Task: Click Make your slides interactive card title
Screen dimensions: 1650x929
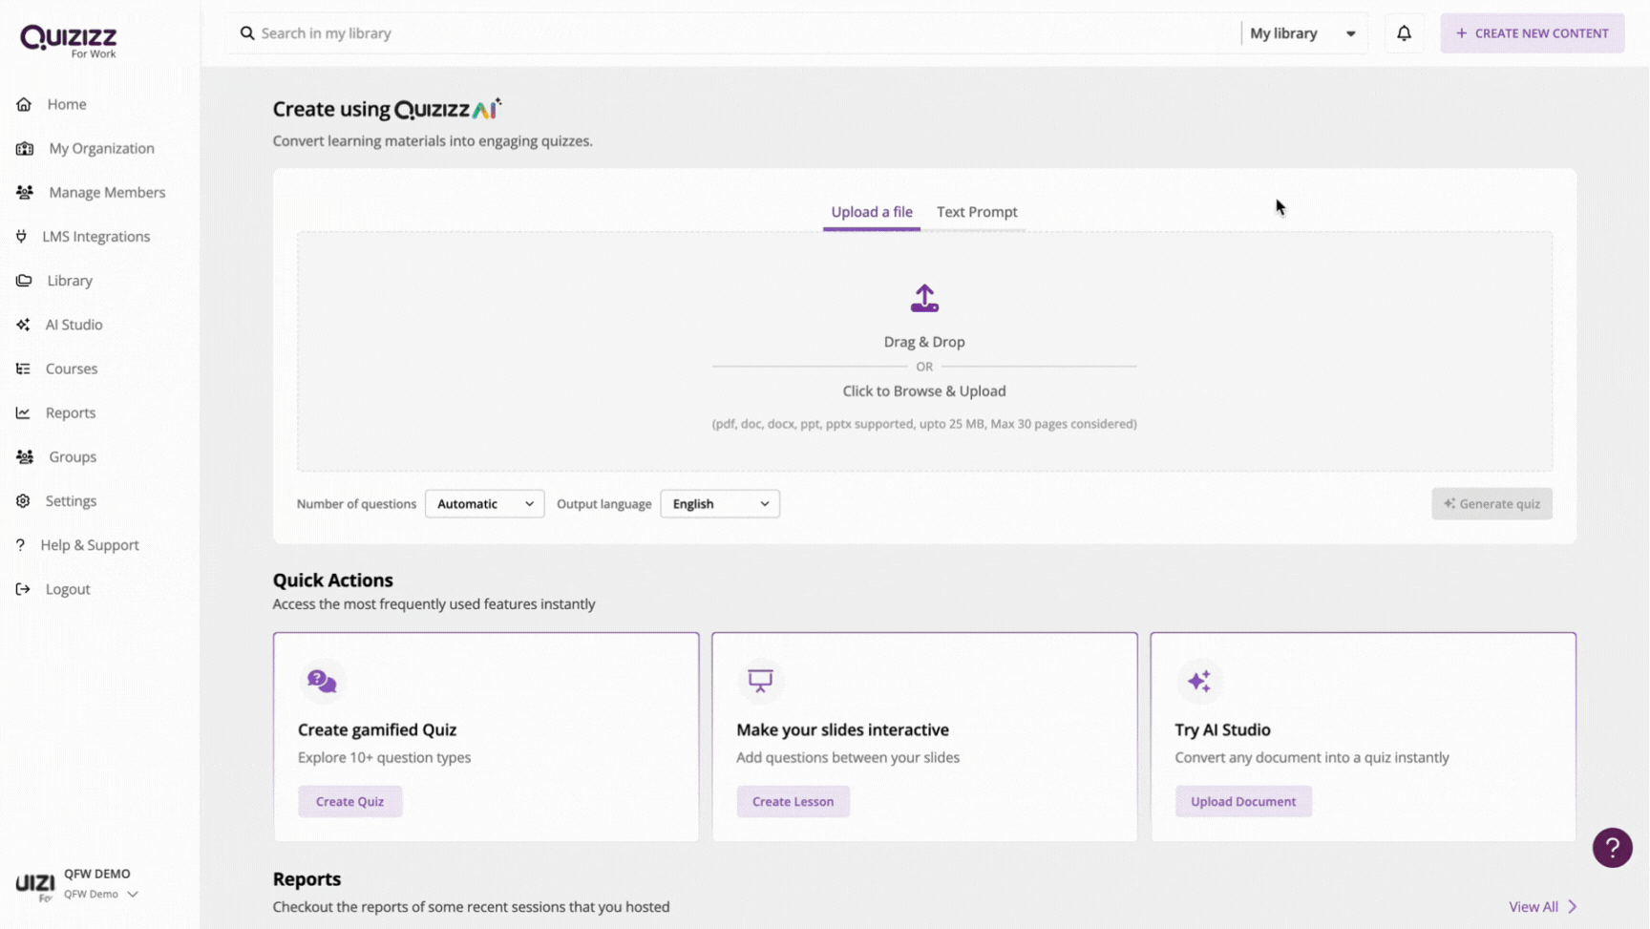Action: coord(842,730)
